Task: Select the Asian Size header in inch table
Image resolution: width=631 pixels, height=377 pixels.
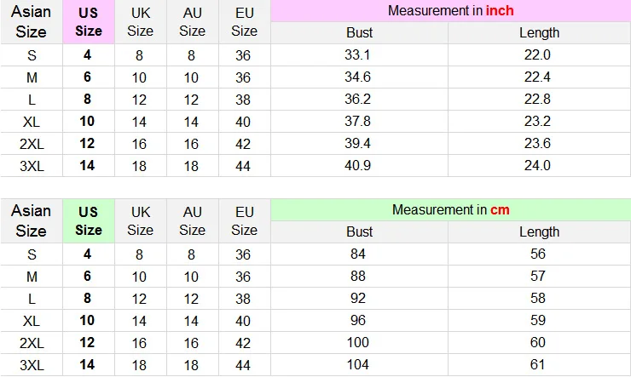Action: click(31, 21)
